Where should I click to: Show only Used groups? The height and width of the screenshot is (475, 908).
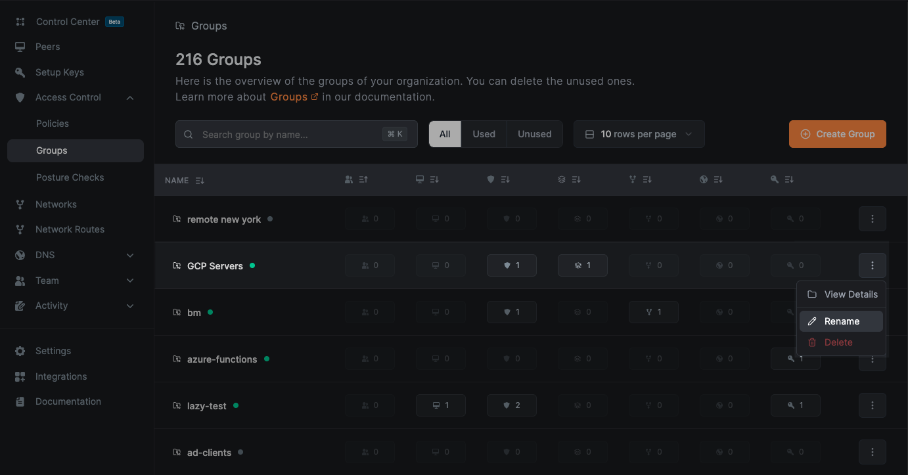[x=484, y=134]
